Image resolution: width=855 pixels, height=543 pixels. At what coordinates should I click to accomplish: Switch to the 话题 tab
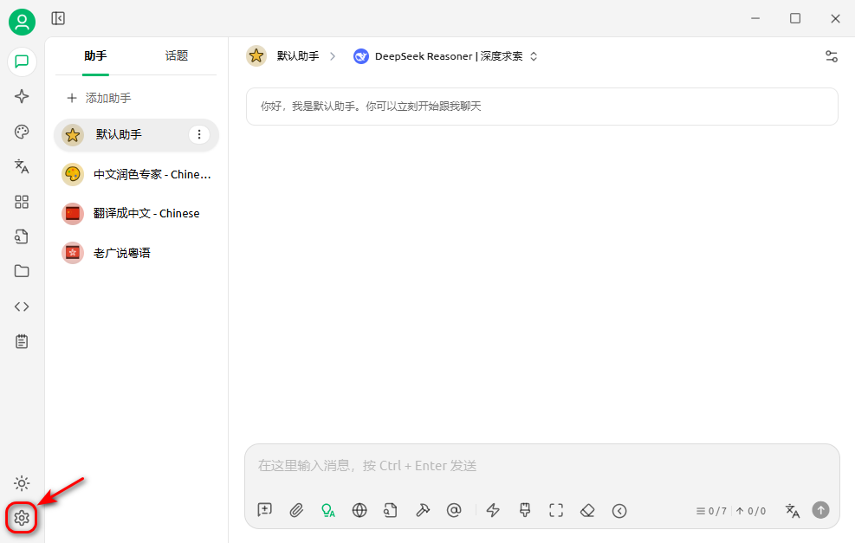pyautogui.click(x=177, y=55)
